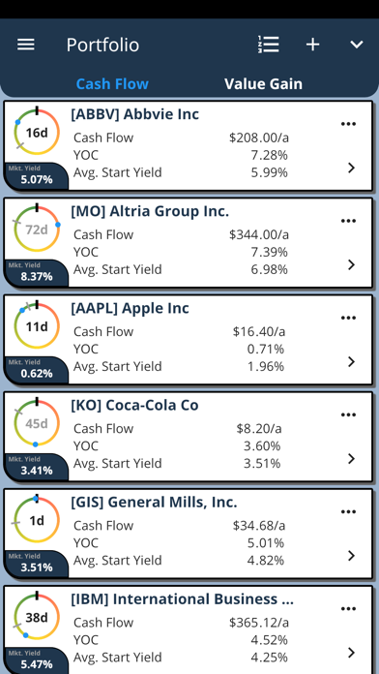Tap the [GIS] General Mills, Inc. title
This screenshot has width=379, height=674.
tap(154, 502)
